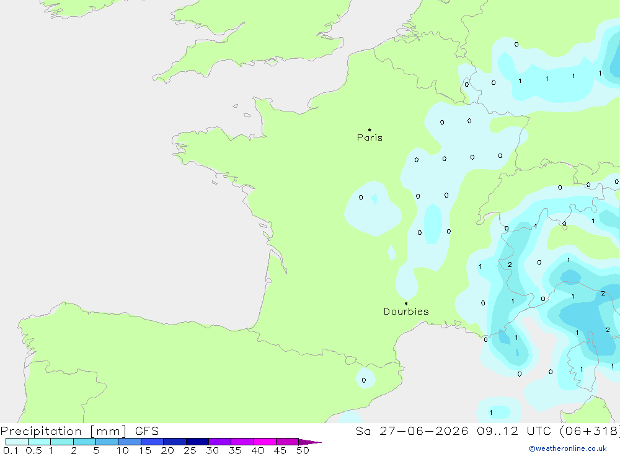Pick the 30–35 mm legend color swatch
Screen dimensions: 620x454
[x=219, y=442]
